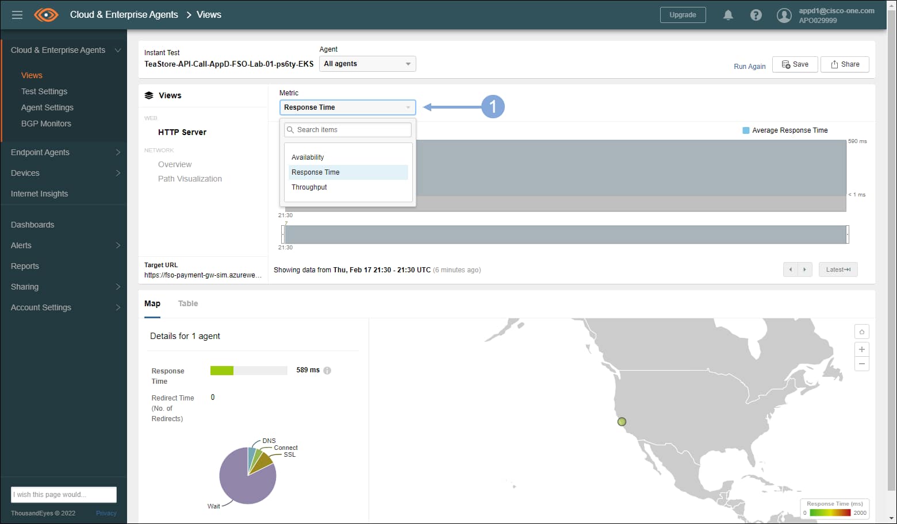
Task: Click the response time info icon
Action: pyautogui.click(x=327, y=371)
